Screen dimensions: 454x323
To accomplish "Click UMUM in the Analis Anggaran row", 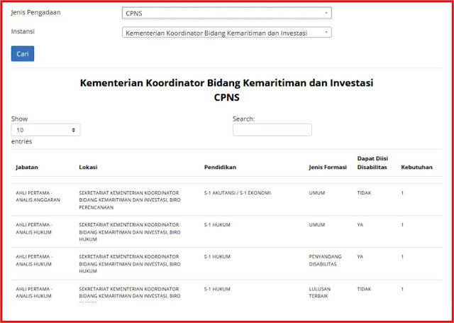I will [317, 193].
